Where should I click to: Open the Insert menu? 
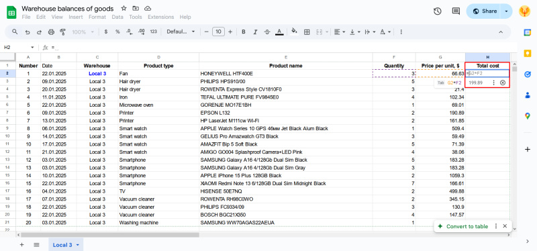point(76,17)
